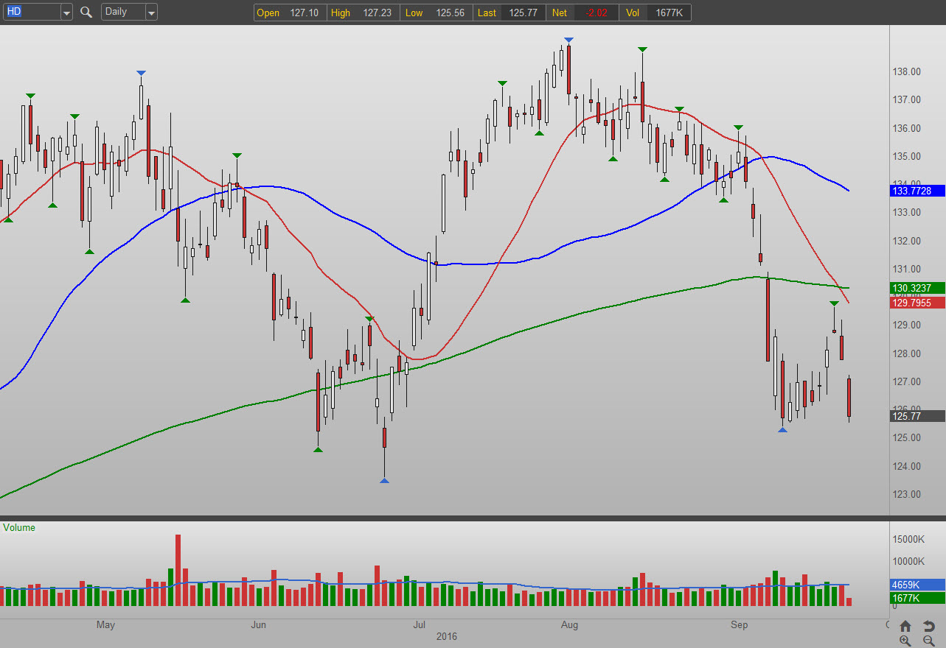
Task: Click the 2016 year label on time axis
Action: click(x=447, y=636)
